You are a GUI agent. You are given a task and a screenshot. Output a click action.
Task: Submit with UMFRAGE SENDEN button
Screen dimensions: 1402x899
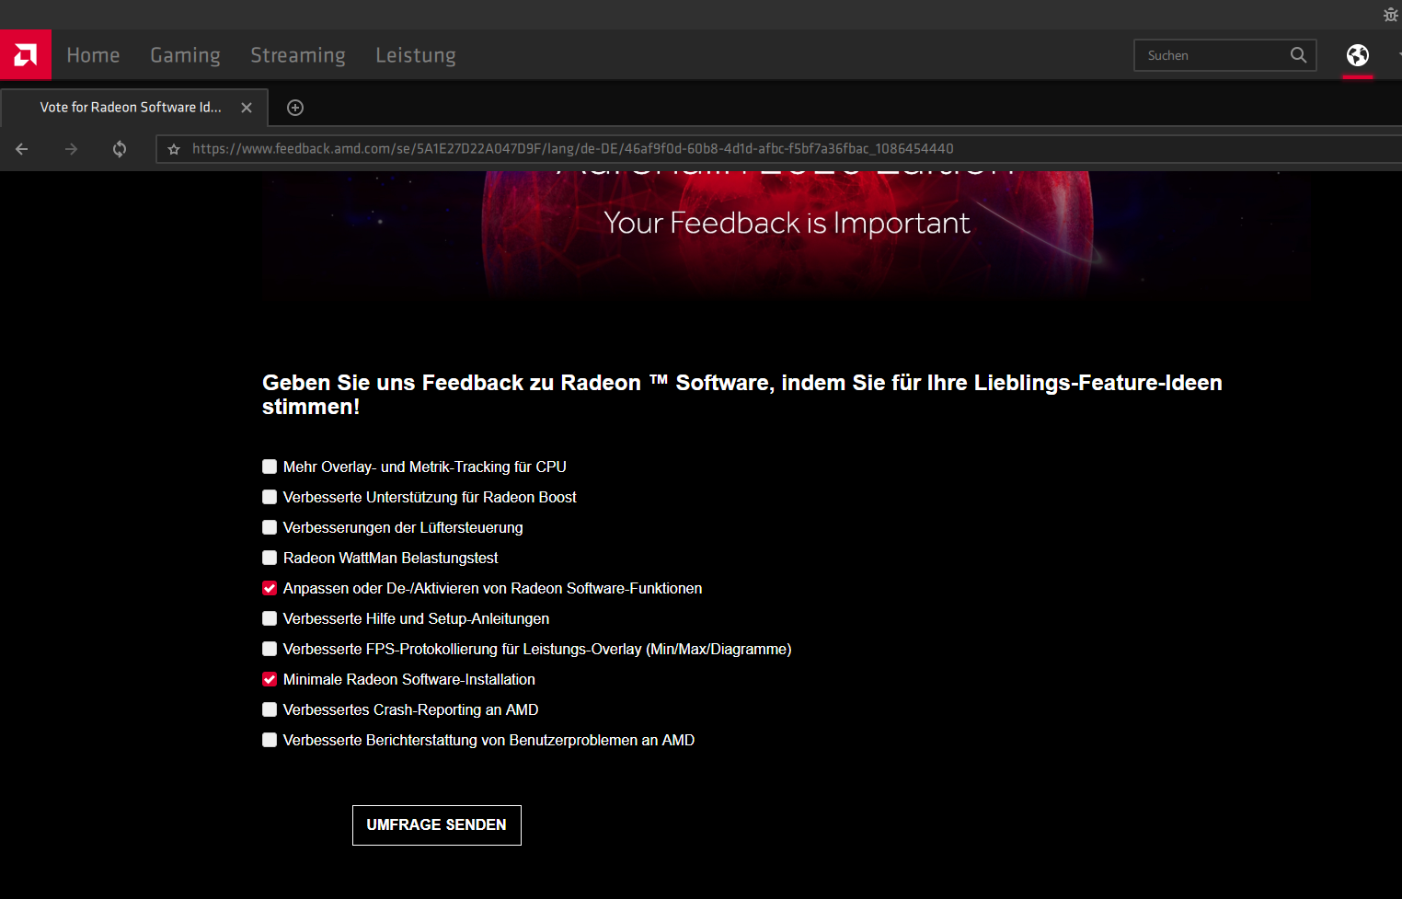437,825
